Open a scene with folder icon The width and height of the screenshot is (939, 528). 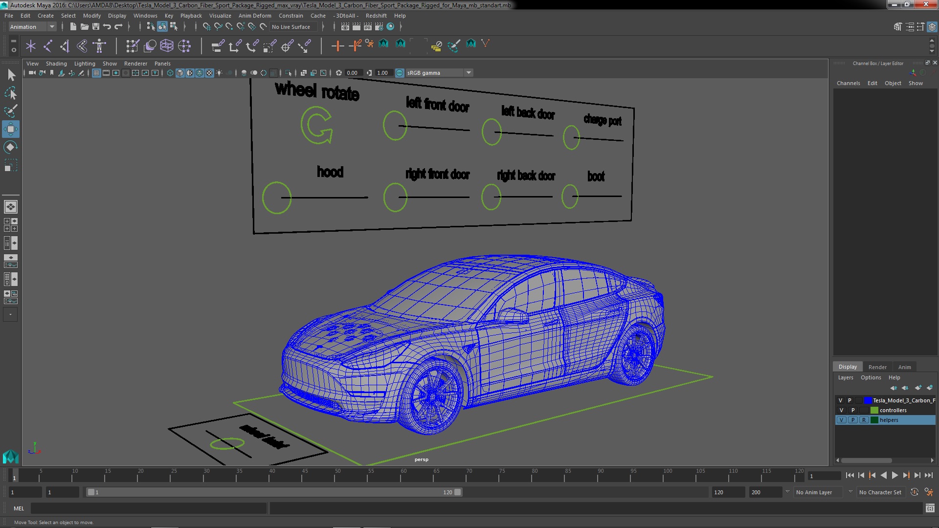click(x=84, y=27)
